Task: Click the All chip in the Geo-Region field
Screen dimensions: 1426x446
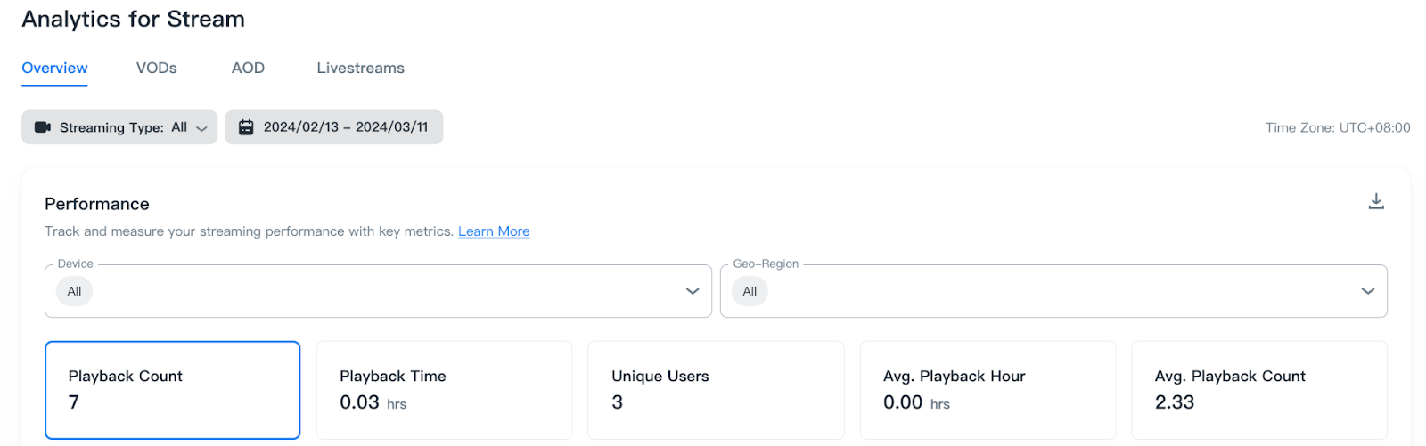Action: pyautogui.click(x=750, y=291)
